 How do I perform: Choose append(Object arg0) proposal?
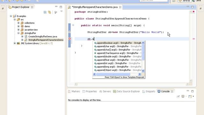point(118,70)
